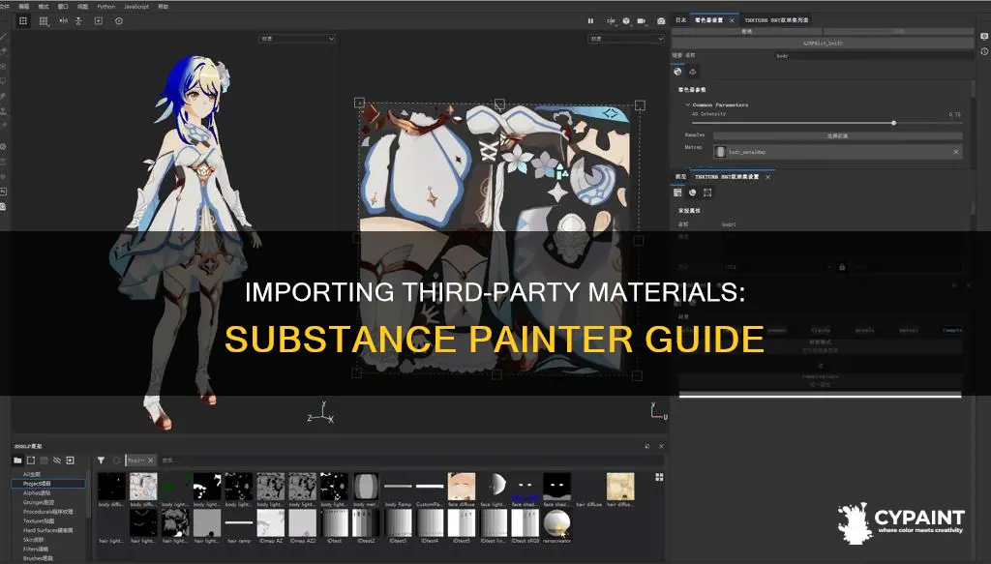Select the Filters category in shelf

[x=36, y=549]
